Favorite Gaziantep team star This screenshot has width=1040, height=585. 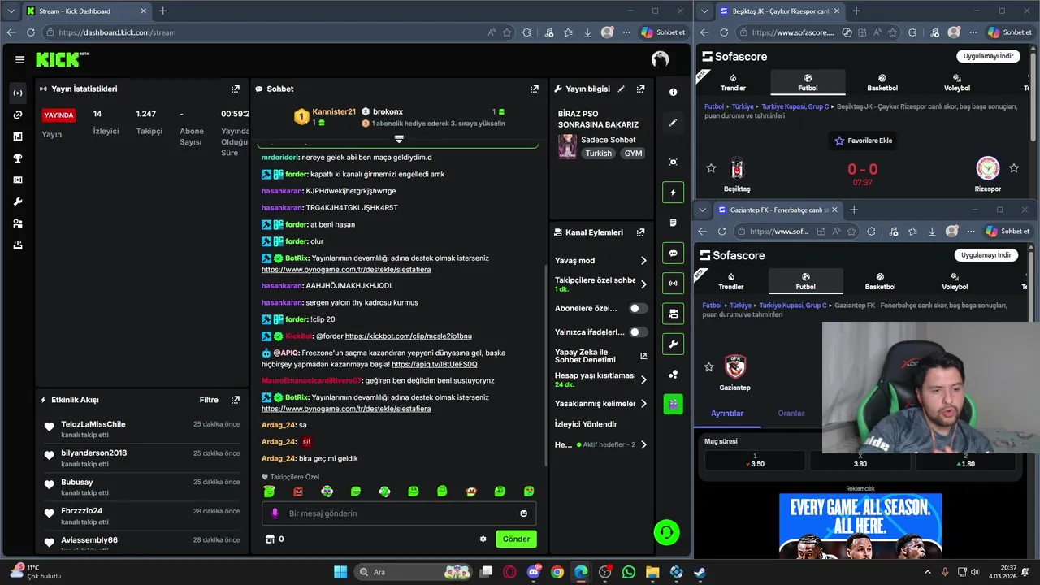tap(708, 367)
